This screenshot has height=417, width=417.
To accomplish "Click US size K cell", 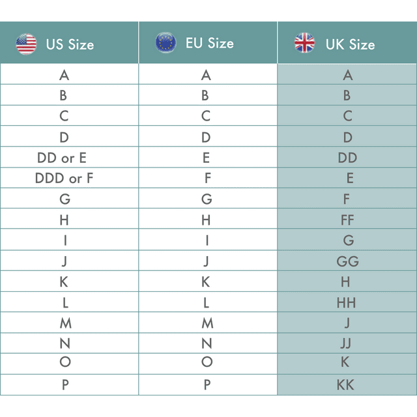I will [x=65, y=282].
